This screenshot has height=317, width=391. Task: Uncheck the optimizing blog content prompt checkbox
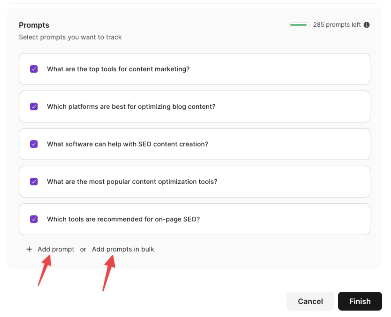coord(34,107)
